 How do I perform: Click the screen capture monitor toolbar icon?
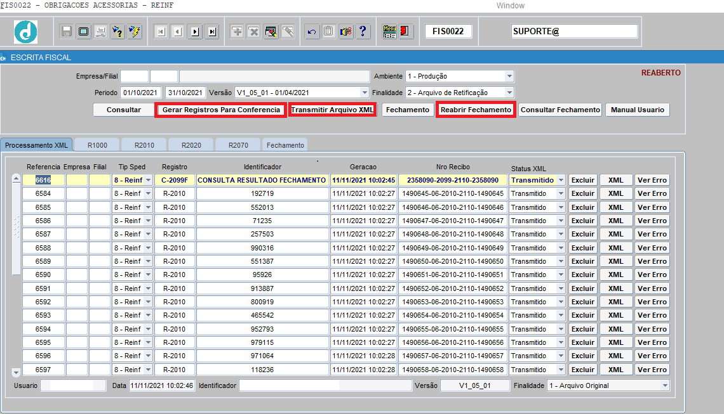[x=84, y=31]
